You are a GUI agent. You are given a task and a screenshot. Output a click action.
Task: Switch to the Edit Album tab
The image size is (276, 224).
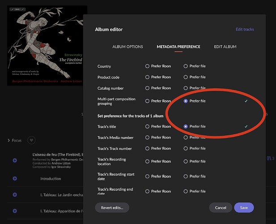pyautogui.click(x=225, y=47)
